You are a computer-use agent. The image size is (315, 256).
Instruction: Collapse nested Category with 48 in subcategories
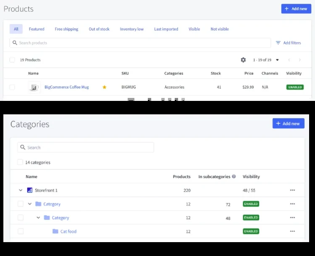(38, 217)
